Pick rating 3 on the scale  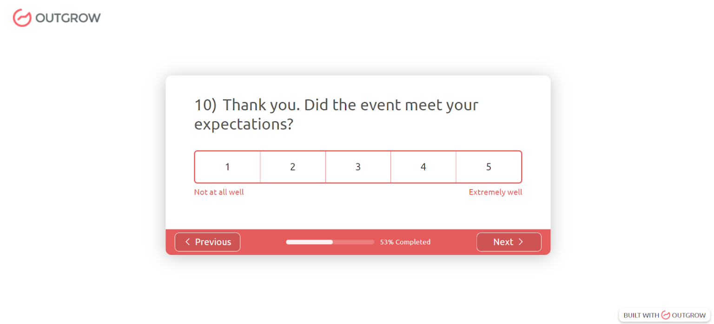point(358,167)
